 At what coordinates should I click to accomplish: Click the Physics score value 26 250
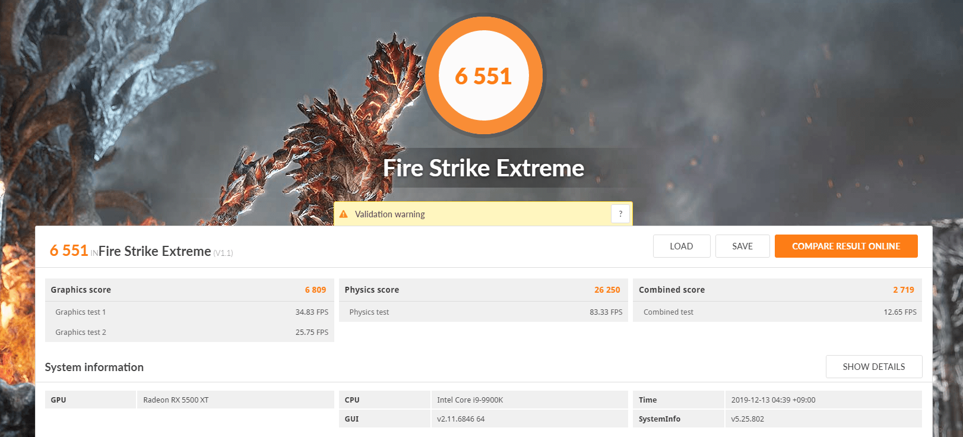[607, 290]
